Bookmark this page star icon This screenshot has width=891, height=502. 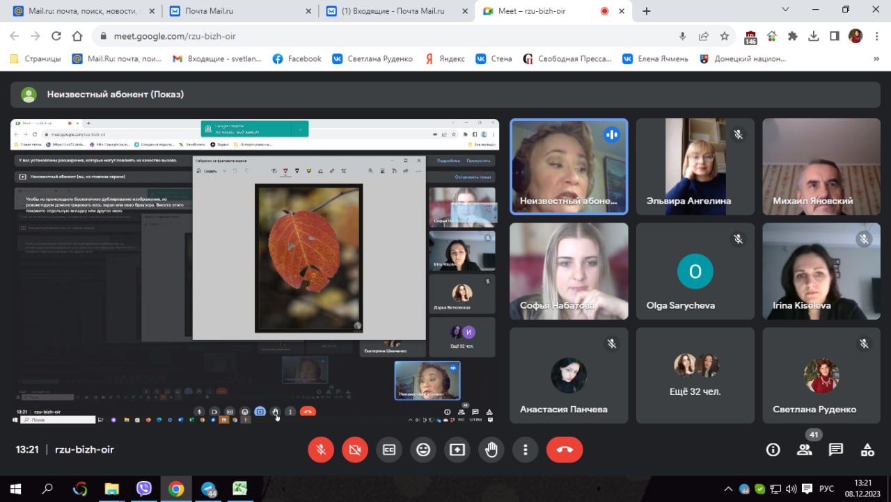pyautogui.click(x=725, y=36)
